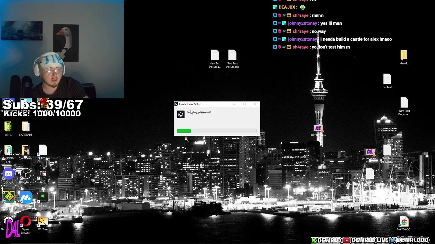
Task: Open the NOTEPADS folder
Action: pos(25,129)
